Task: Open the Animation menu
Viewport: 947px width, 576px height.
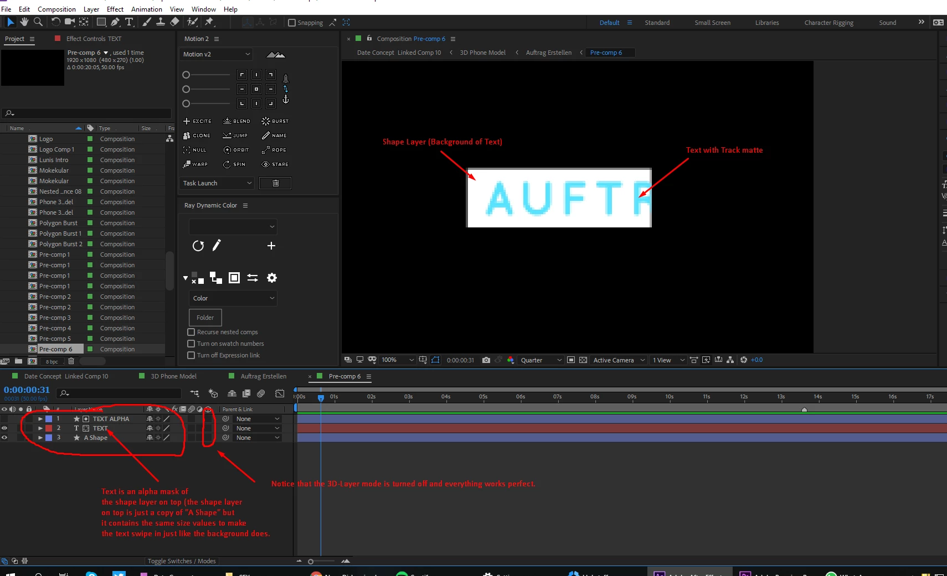Action: [x=147, y=9]
